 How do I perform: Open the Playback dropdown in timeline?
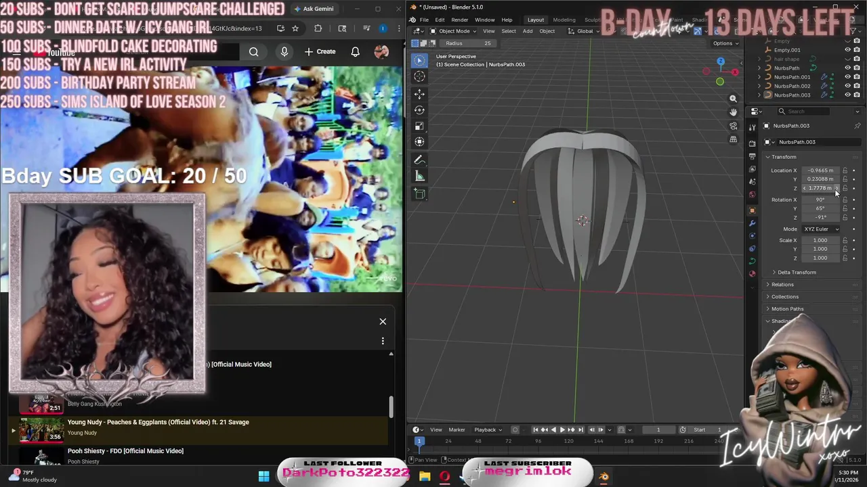pyautogui.click(x=488, y=430)
